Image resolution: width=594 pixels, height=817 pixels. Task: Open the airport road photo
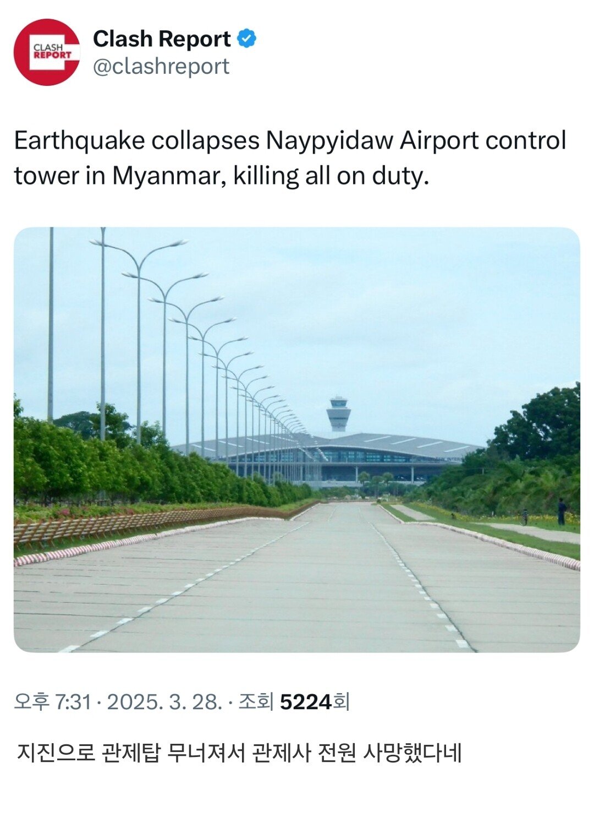tap(297, 440)
